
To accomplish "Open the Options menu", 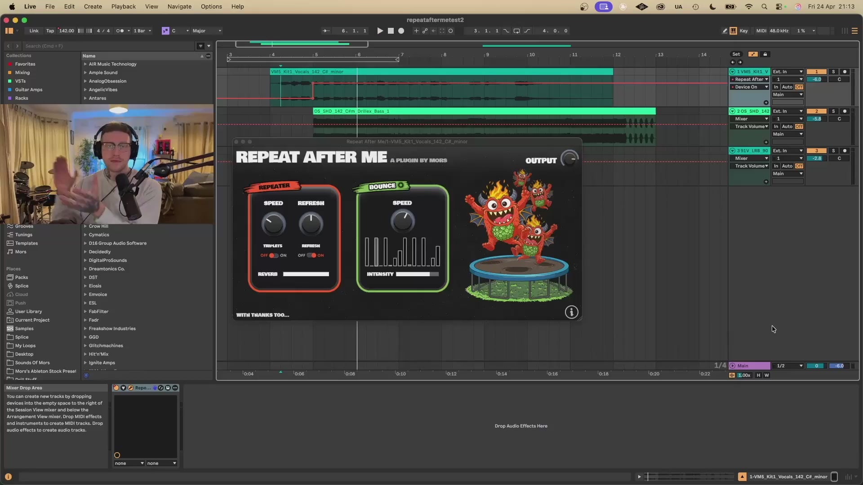I will [x=211, y=7].
